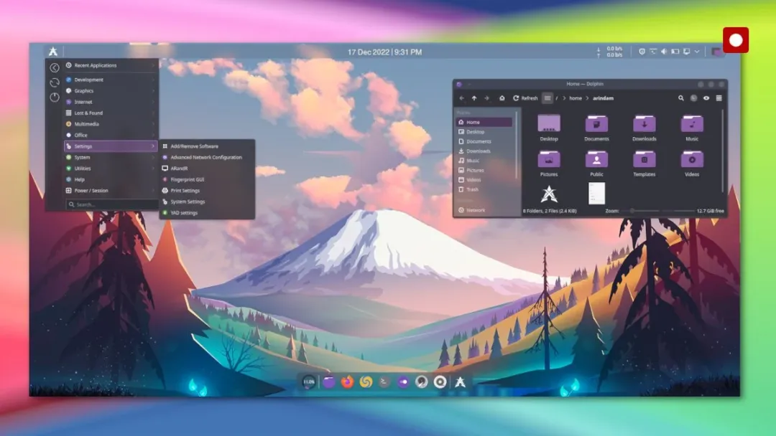Click the display icon in system tray
776x436 pixels.
[686, 52]
